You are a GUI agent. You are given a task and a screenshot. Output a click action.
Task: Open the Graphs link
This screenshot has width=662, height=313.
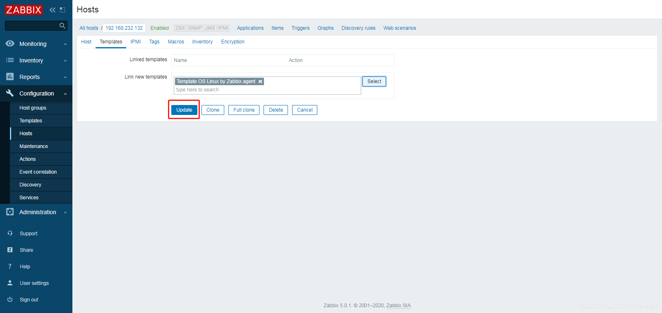coord(326,28)
